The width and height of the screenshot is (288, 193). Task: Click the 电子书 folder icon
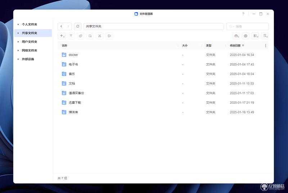(64, 64)
